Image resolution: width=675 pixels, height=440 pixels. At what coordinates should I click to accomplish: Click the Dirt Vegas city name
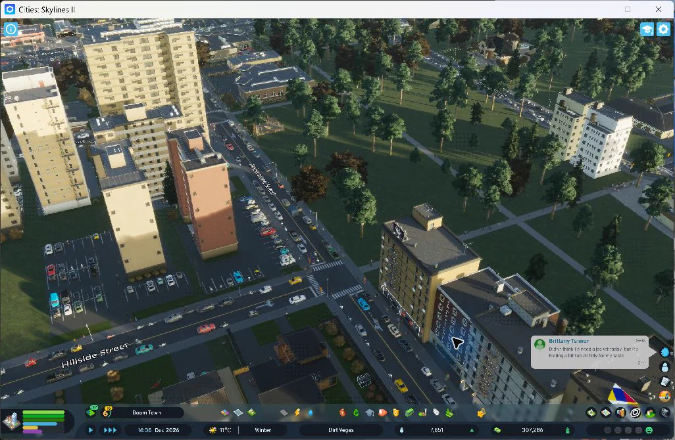[x=341, y=429]
